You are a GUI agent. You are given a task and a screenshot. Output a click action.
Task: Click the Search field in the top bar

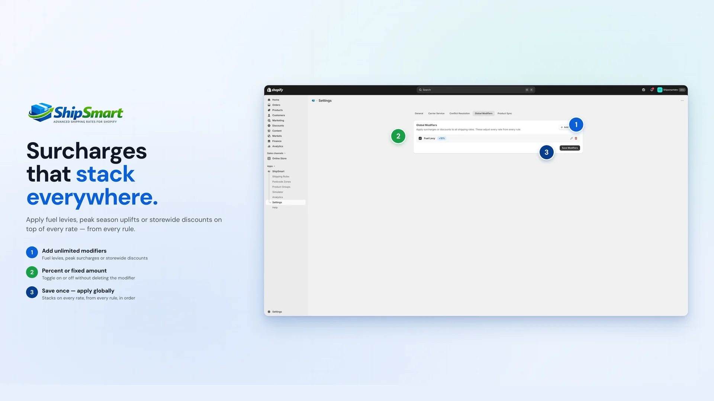pos(476,90)
